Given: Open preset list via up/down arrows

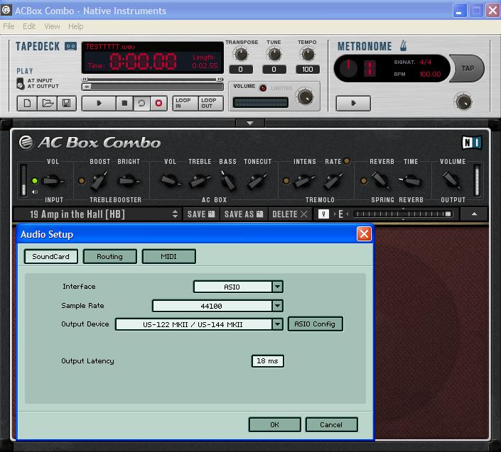Looking at the screenshot, I should click(x=175, y=214).
